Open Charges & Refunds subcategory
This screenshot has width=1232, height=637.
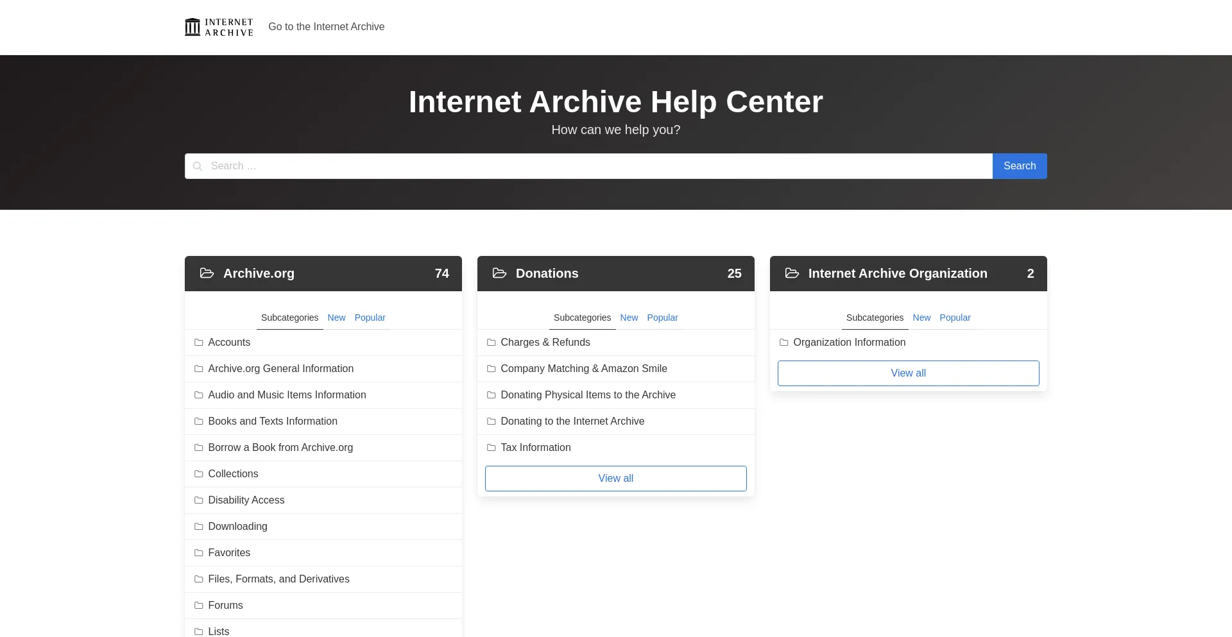point(545,343)
